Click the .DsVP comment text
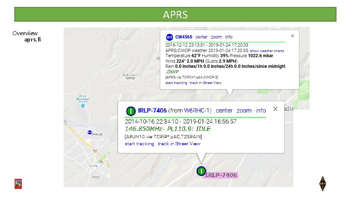Viewport: 353px width, 198px height. 172,72
